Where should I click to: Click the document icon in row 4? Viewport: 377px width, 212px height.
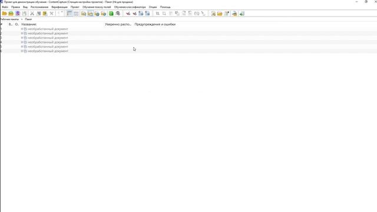pos(25,42)
